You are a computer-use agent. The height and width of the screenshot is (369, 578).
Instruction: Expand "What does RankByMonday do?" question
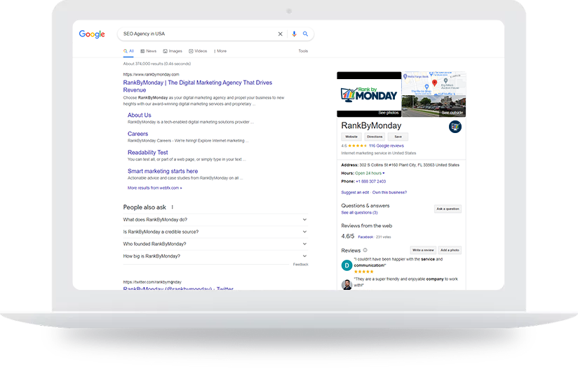pos(304,219)
